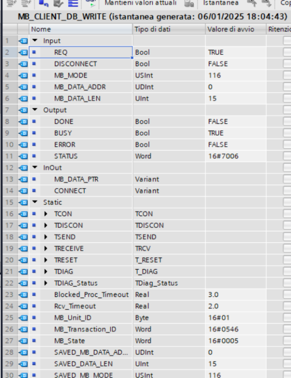This screenshot has height=378, width=291.
Task: Expand the TDIAG_Status structure
Action: (46, 283)
